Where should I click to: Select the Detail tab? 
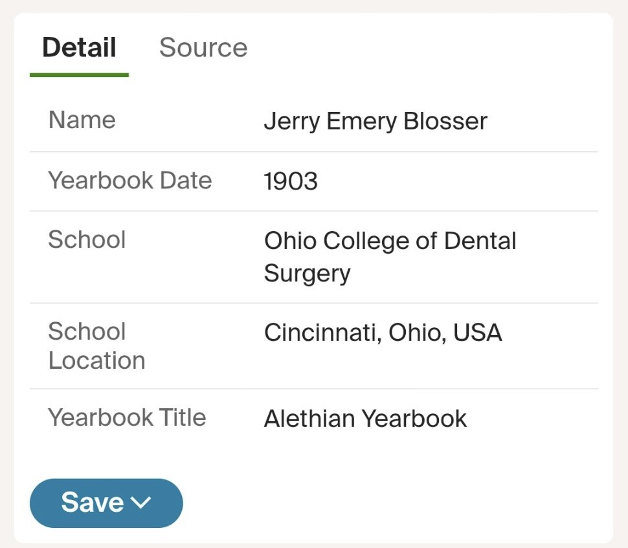79,48
